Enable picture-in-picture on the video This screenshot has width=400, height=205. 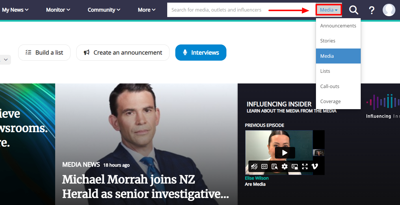tap(295, 166)
